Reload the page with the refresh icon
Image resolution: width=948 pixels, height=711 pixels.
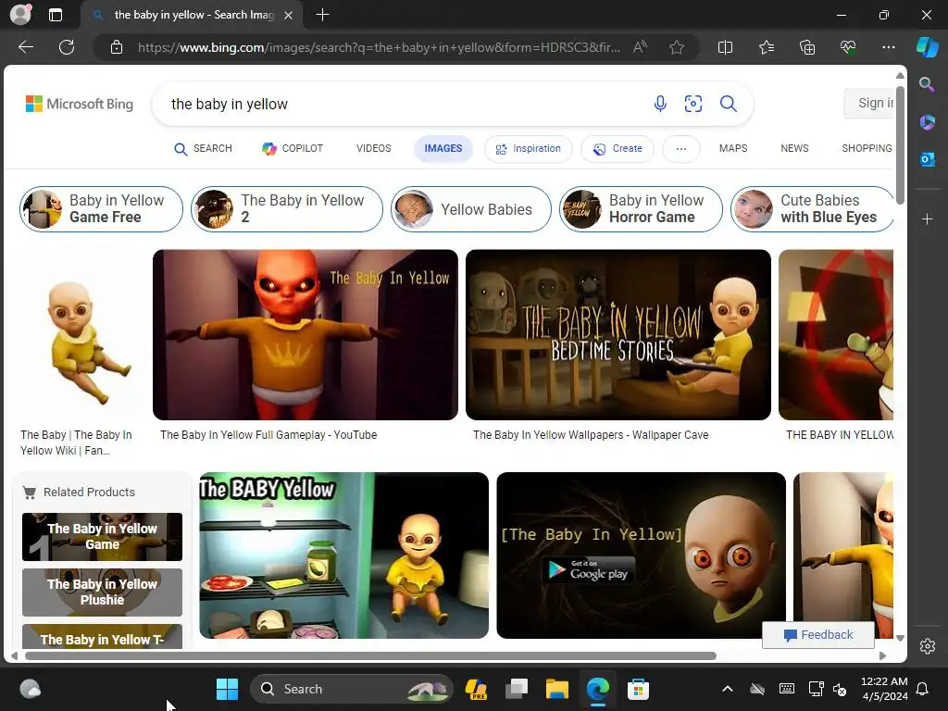coord(67,47)
